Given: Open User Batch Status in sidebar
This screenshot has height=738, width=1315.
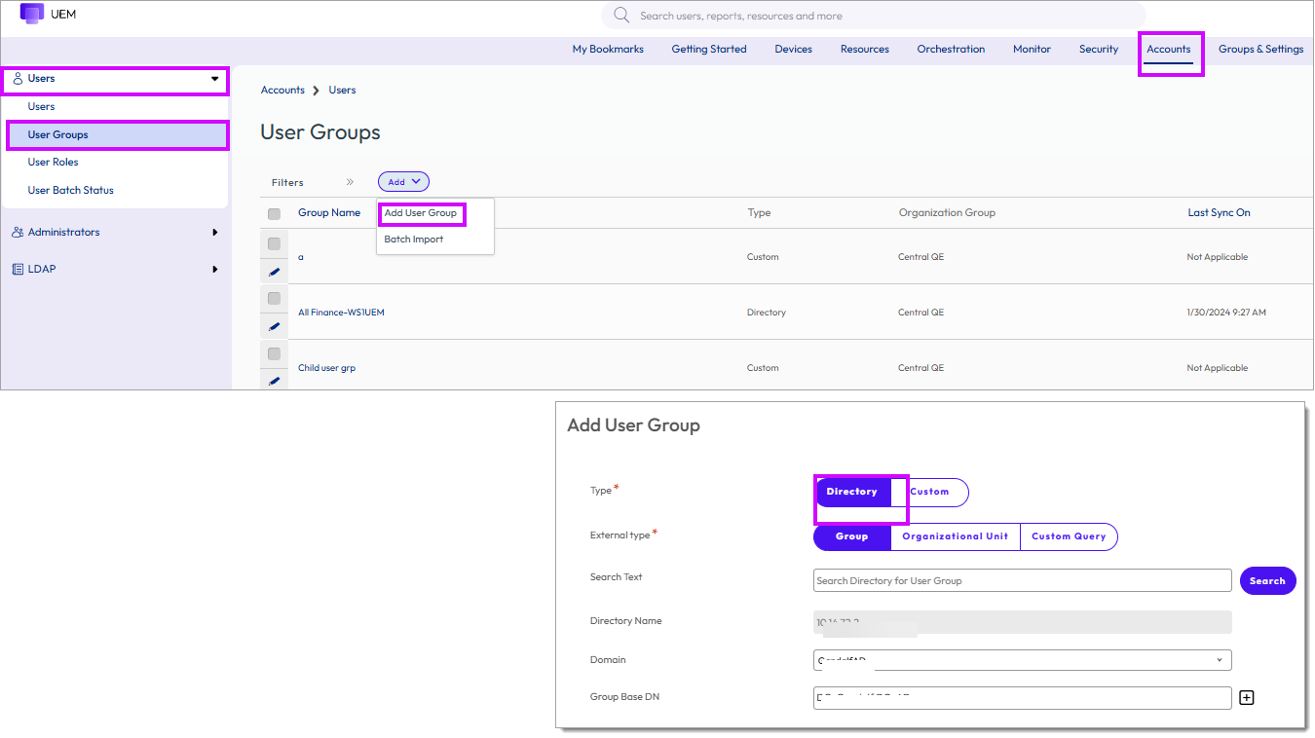Looking at the screenshot, I should (71, 191).
